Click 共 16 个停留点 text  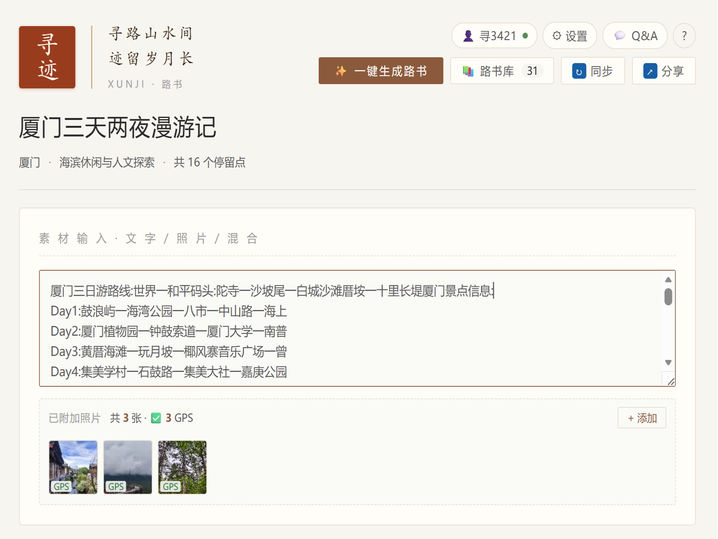coord(209,162)
